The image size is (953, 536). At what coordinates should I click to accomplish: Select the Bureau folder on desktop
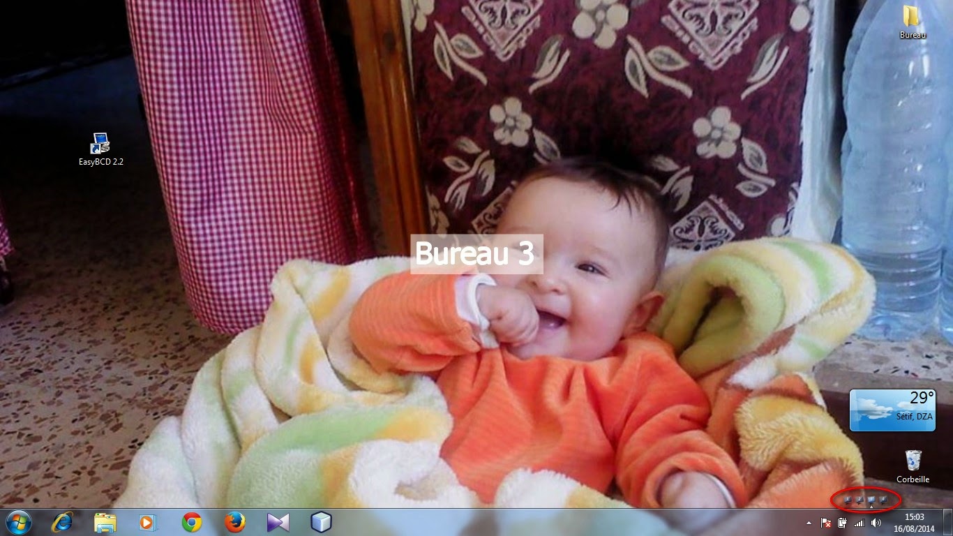(911, 17)
